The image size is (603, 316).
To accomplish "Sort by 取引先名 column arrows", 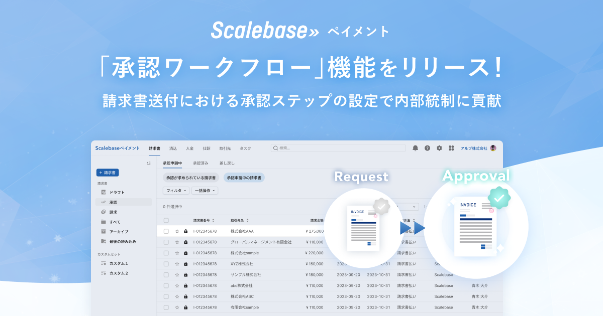I will click(248, 220).
